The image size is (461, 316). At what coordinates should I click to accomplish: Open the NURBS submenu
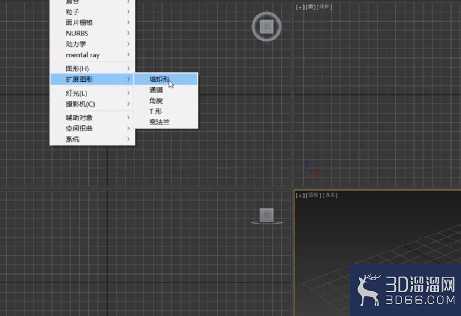93,33
